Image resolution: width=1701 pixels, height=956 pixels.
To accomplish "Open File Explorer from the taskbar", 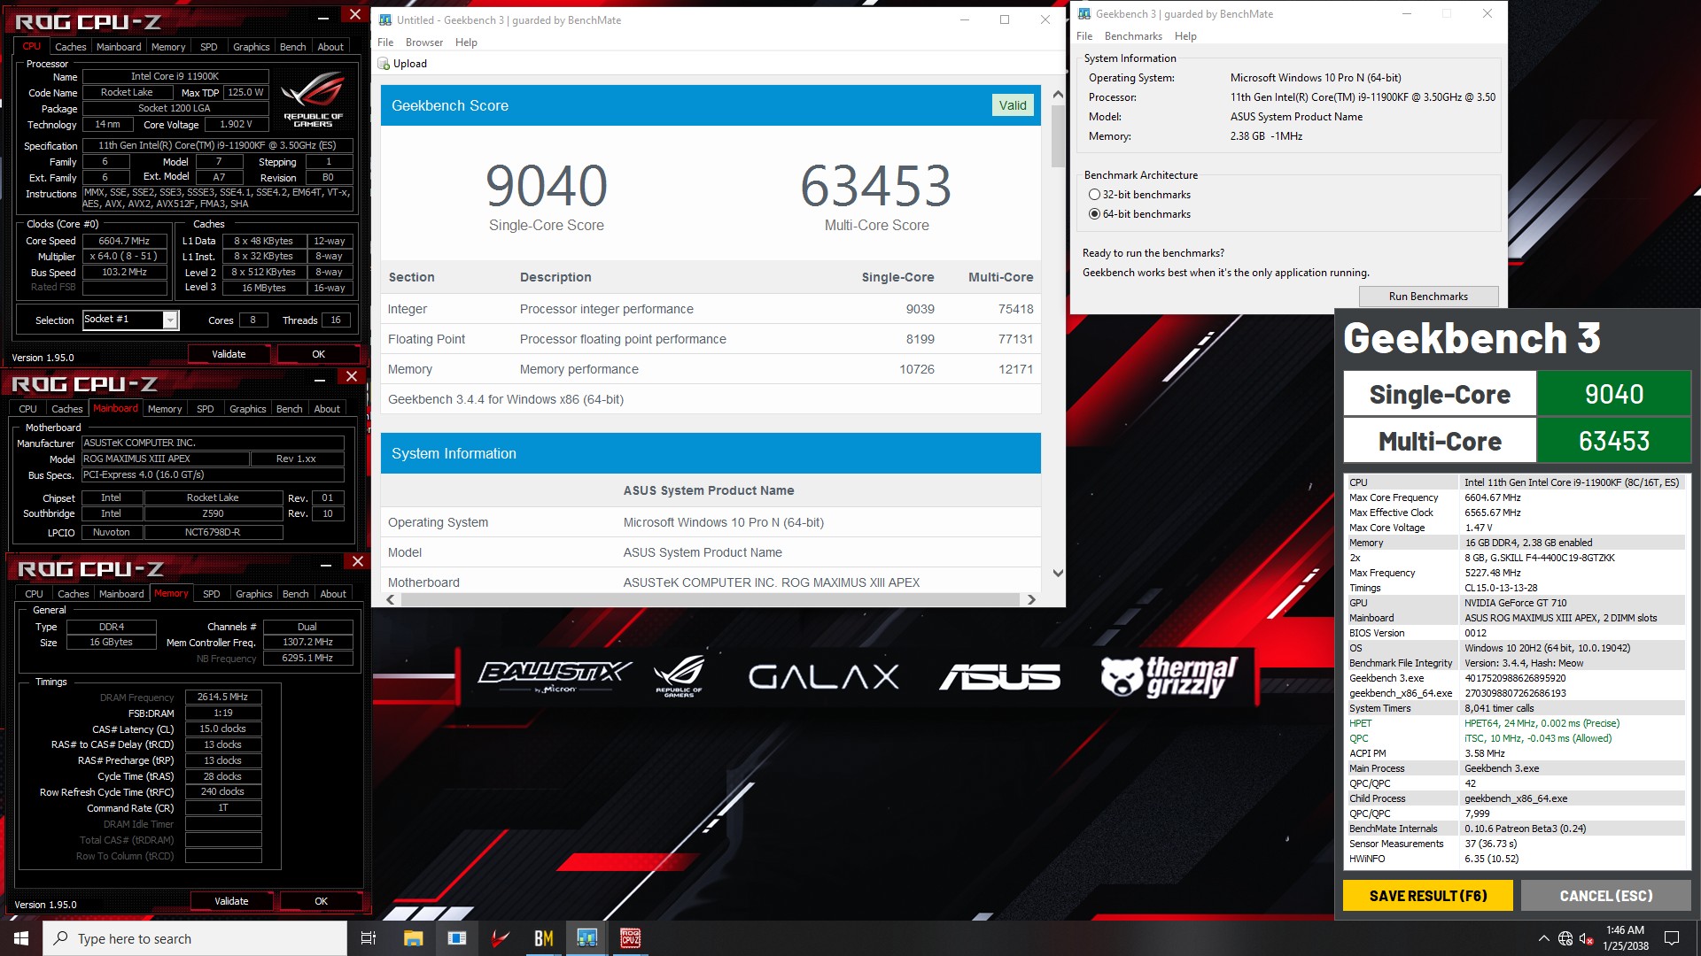I will point(413,938).
